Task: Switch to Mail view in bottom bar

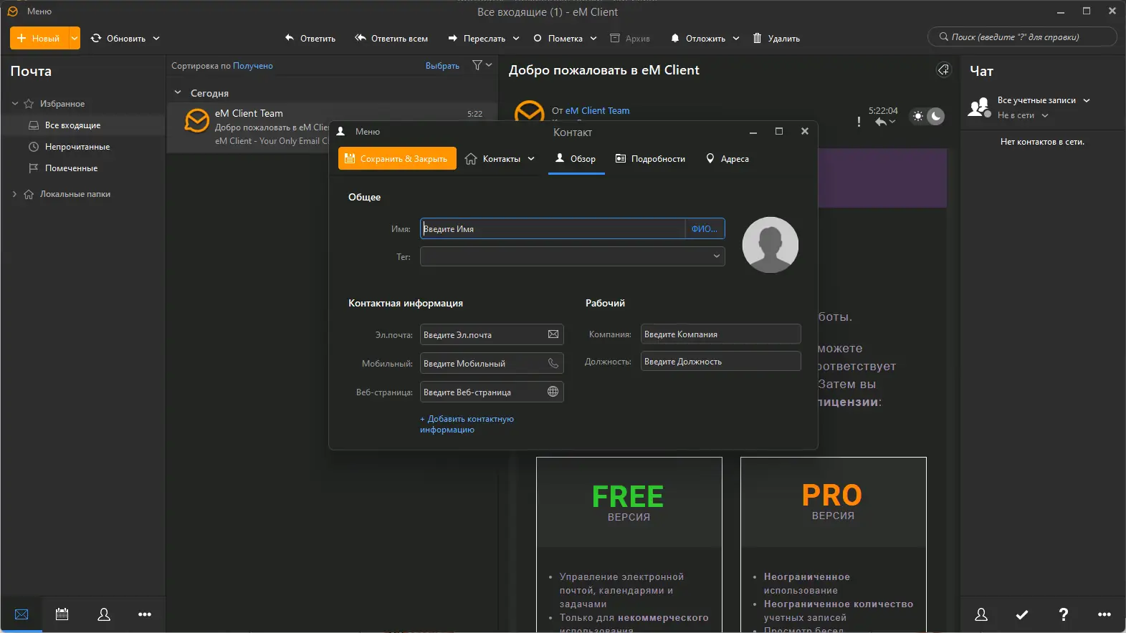Action: pos(22,614)
